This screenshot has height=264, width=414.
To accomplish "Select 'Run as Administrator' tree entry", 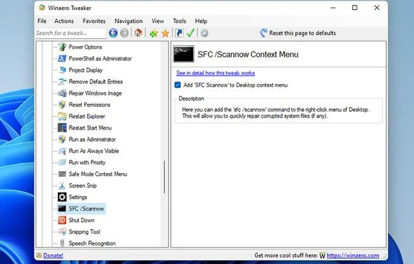I will (92, 139).
